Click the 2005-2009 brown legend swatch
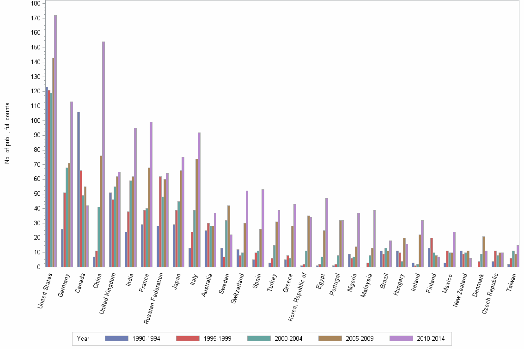The image size is (524, 349). click(x=330, y=338)
